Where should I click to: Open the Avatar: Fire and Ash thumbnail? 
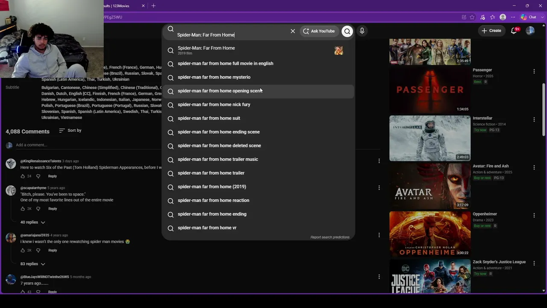coord(430,186)
